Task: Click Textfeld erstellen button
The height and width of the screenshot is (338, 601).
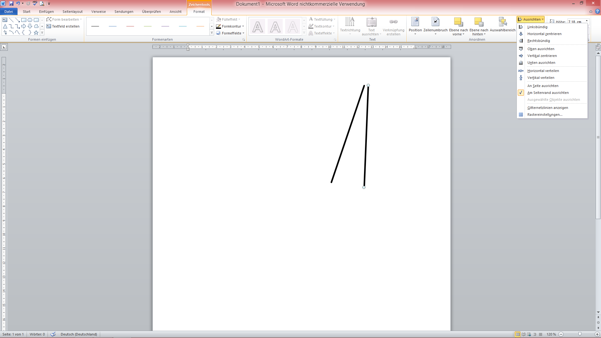Action: coord(63,26)
